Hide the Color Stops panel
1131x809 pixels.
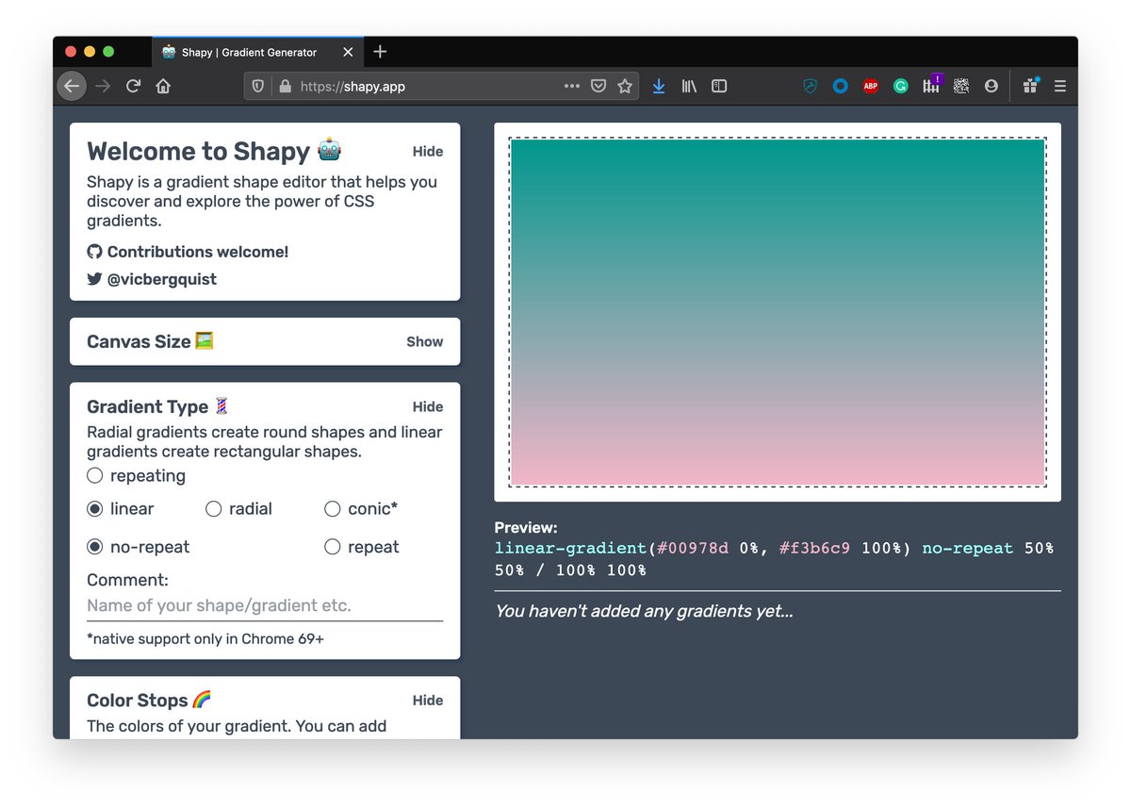tap(428, 701)
